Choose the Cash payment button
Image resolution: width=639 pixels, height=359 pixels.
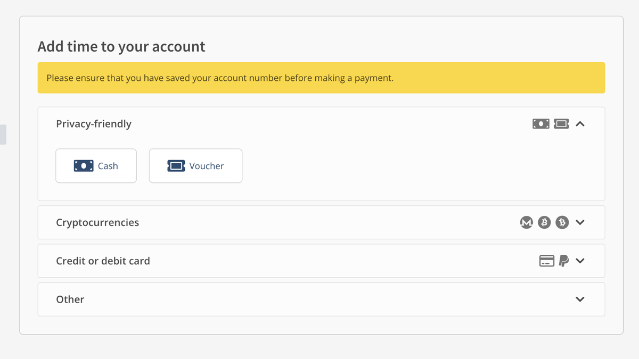tap(96, 166)
